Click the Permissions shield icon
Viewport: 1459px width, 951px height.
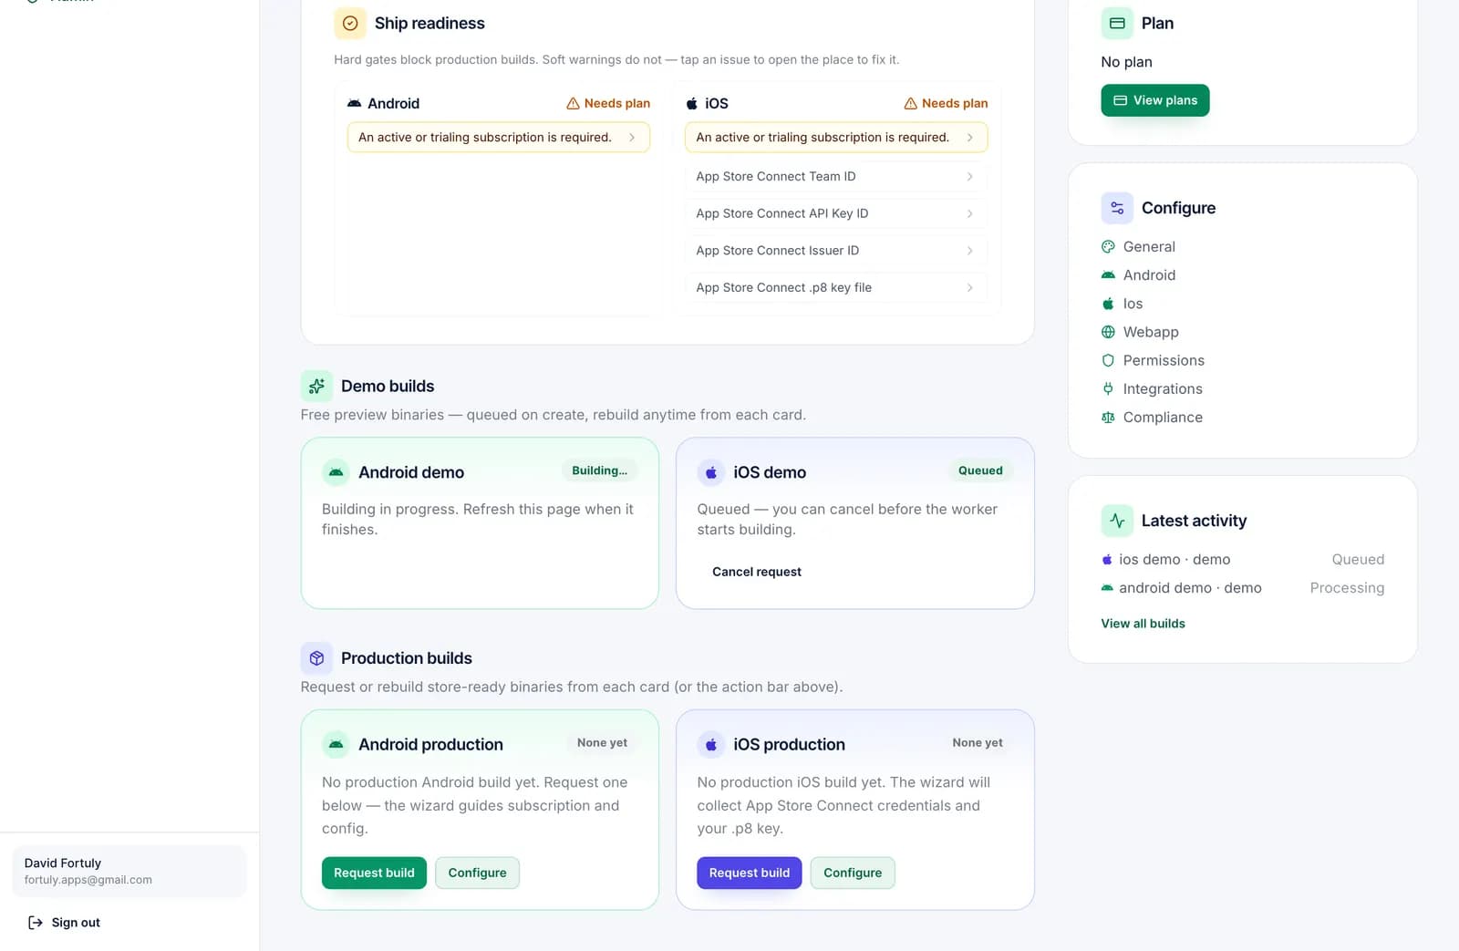(x=1108, y=360)
